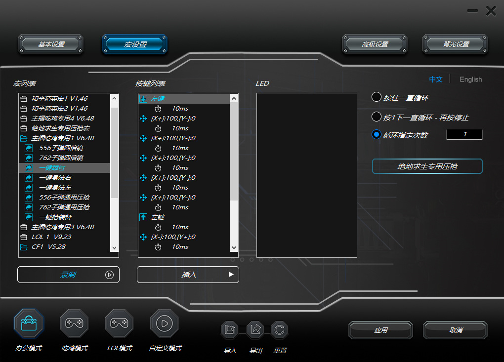The height and width of the screenshot is (362, 504).
Task: Open the 基本设置 tab
Action: pos(50,44)
